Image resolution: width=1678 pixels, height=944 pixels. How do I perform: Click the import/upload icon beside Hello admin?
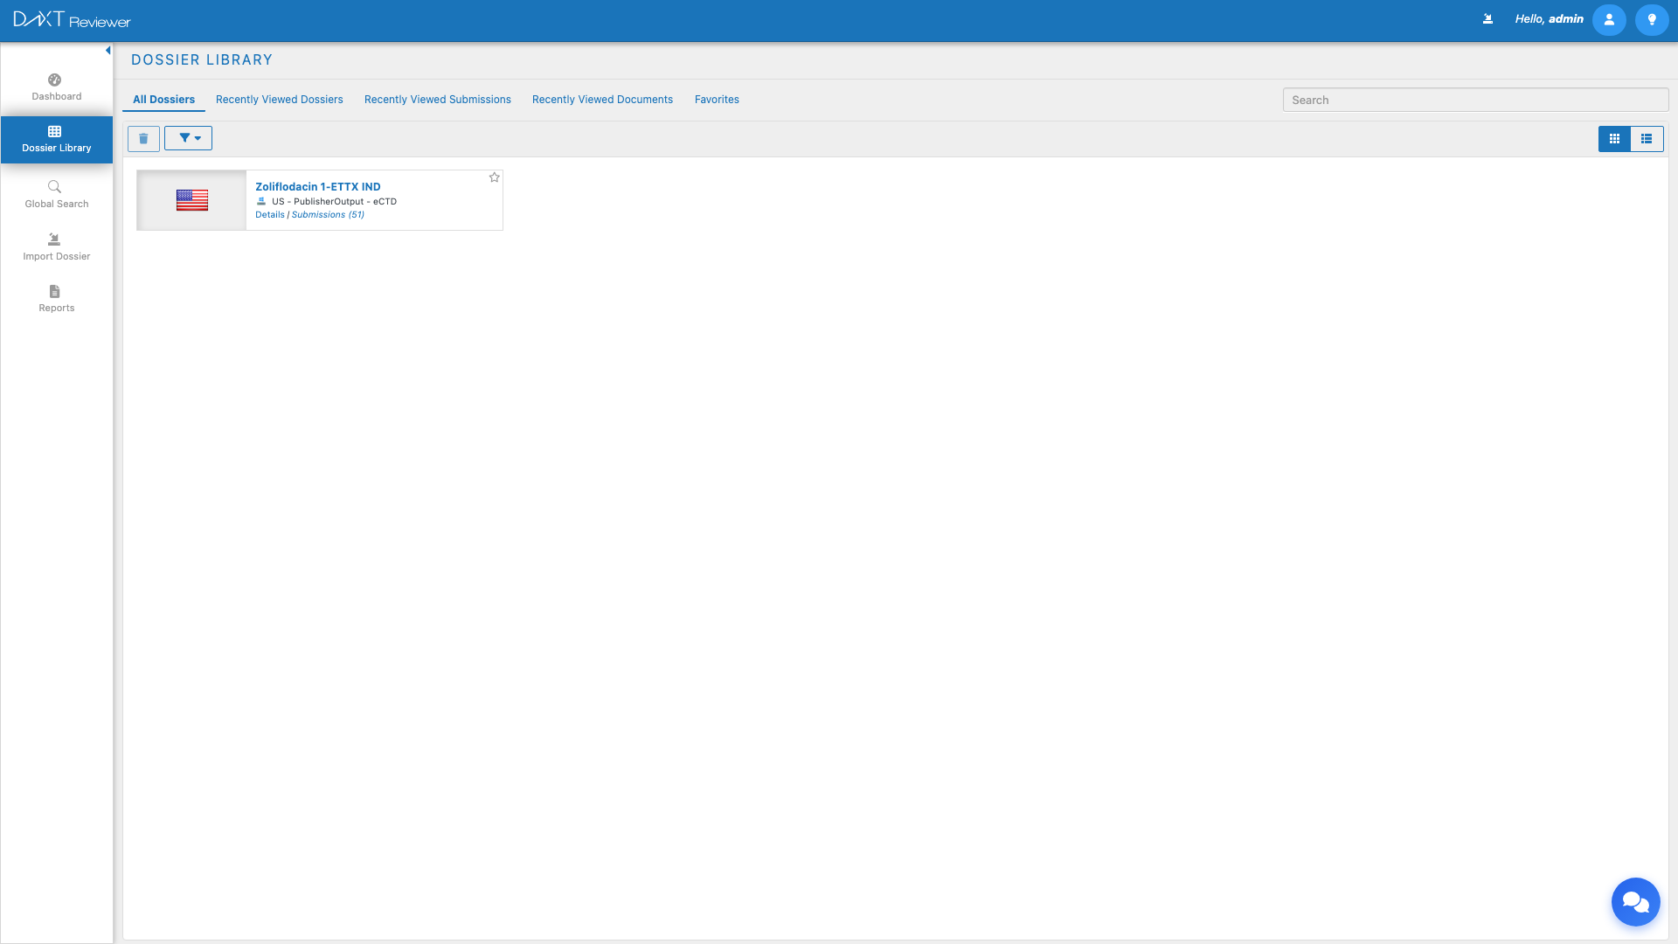point(1487,18)
